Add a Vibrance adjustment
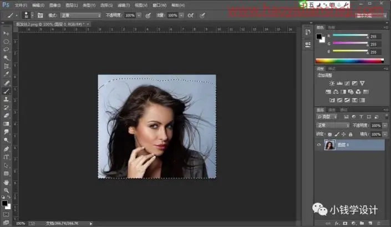The height and width of the screenshot is (227, 391). coord(362,83)
